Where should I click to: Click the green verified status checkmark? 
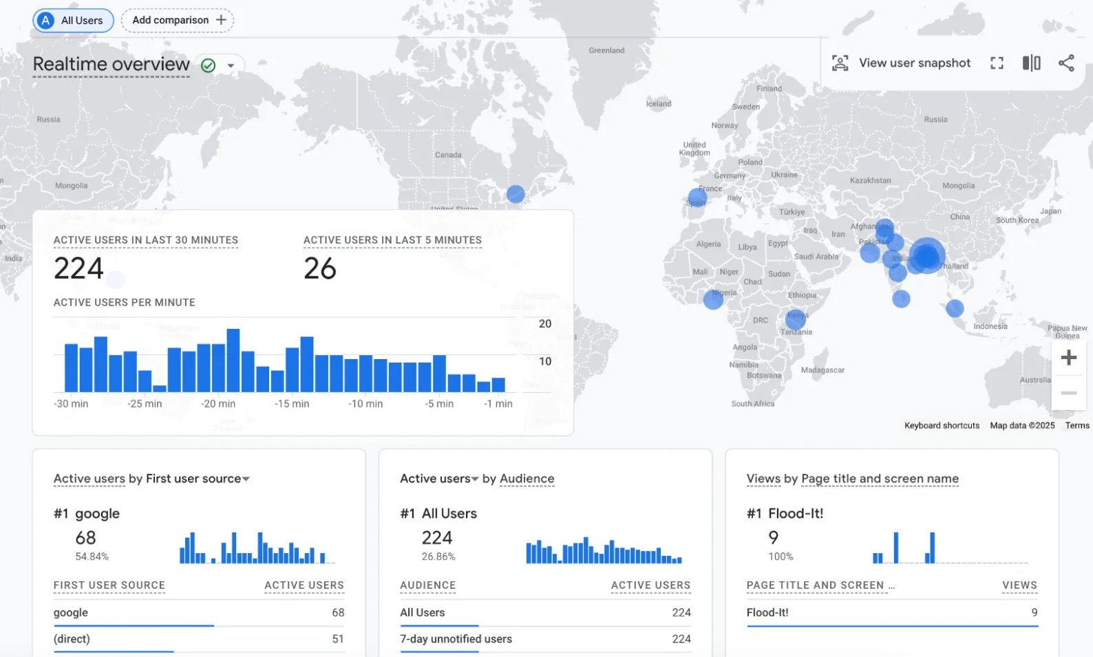209,65
